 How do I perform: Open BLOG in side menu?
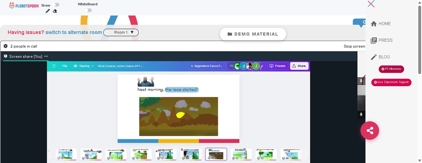click(380, 57)
